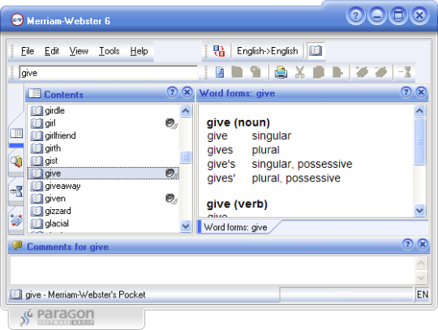Click the scissors cut icon
This screenshot has height=330, width=438.
(x=300, y=72)
